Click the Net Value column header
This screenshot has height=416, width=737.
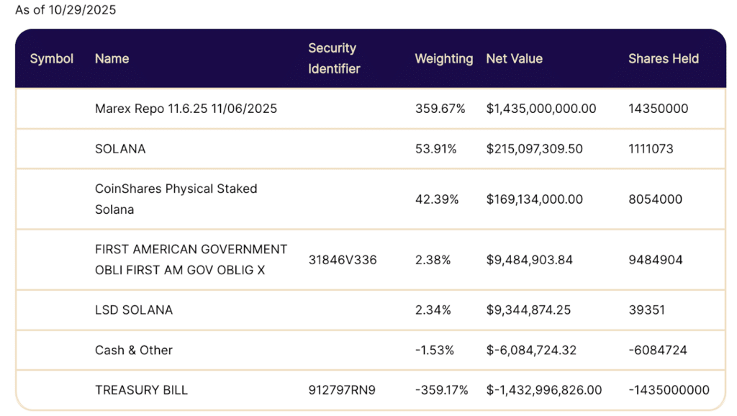point(514,58)
